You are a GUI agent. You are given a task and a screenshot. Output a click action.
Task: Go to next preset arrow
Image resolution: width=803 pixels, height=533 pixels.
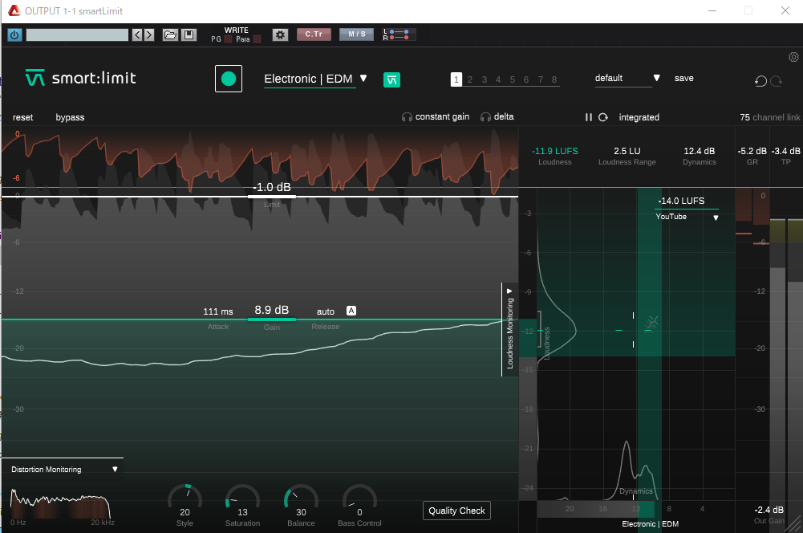point(149,35)
